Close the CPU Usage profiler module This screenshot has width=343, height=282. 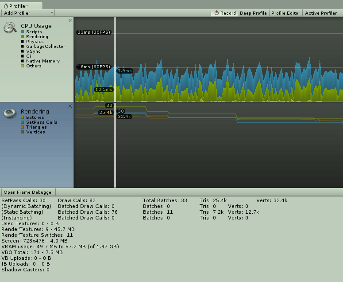coord(70,20)
